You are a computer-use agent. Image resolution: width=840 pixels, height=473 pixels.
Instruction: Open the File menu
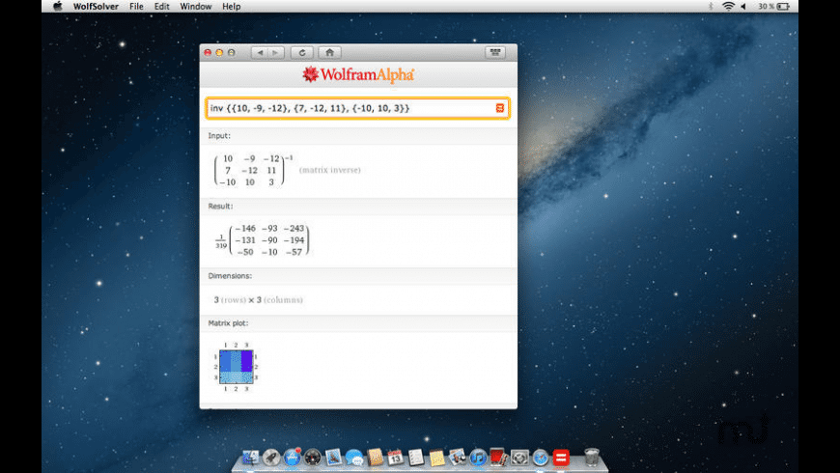(x=136, y=7)
